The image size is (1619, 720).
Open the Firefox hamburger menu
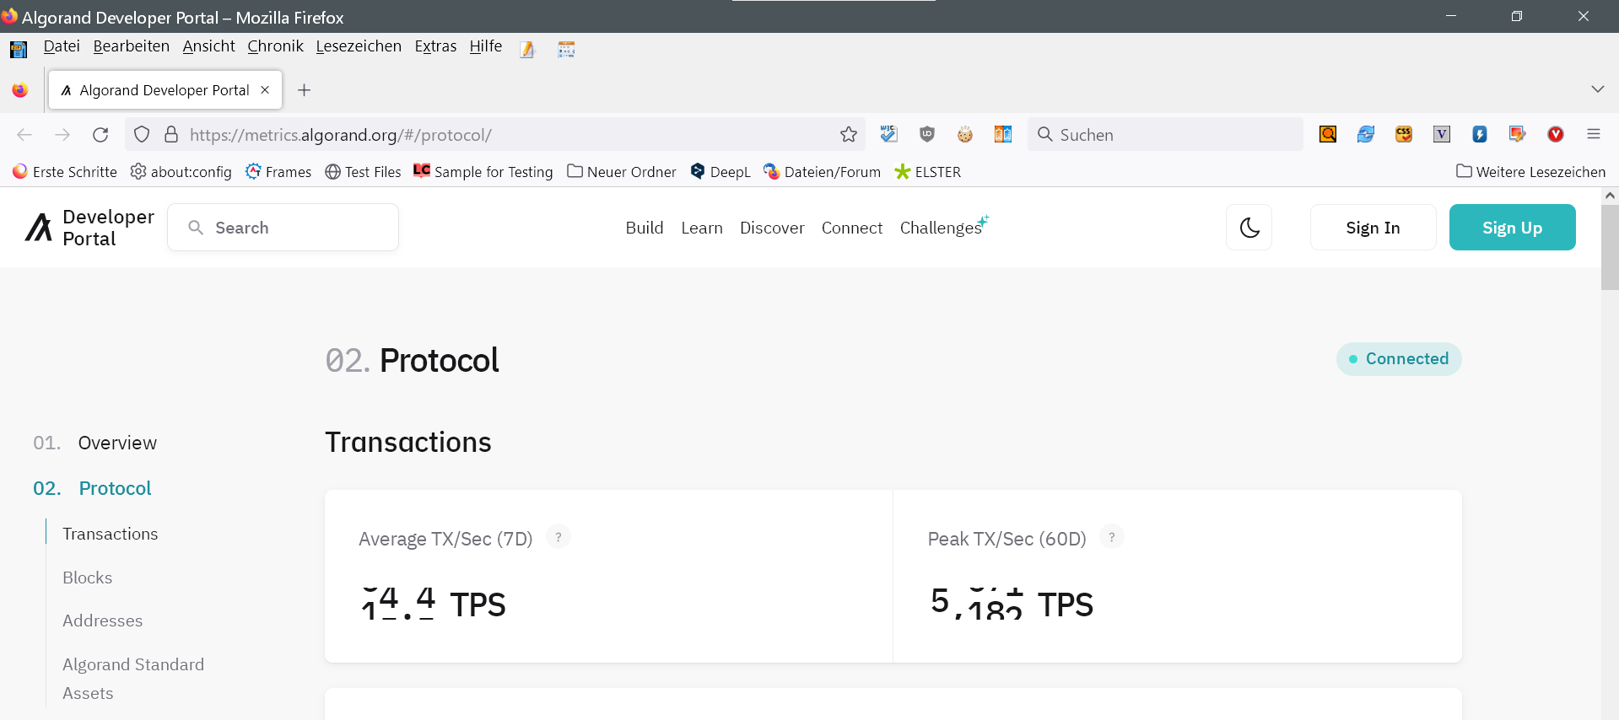[x=1593, y=135]
